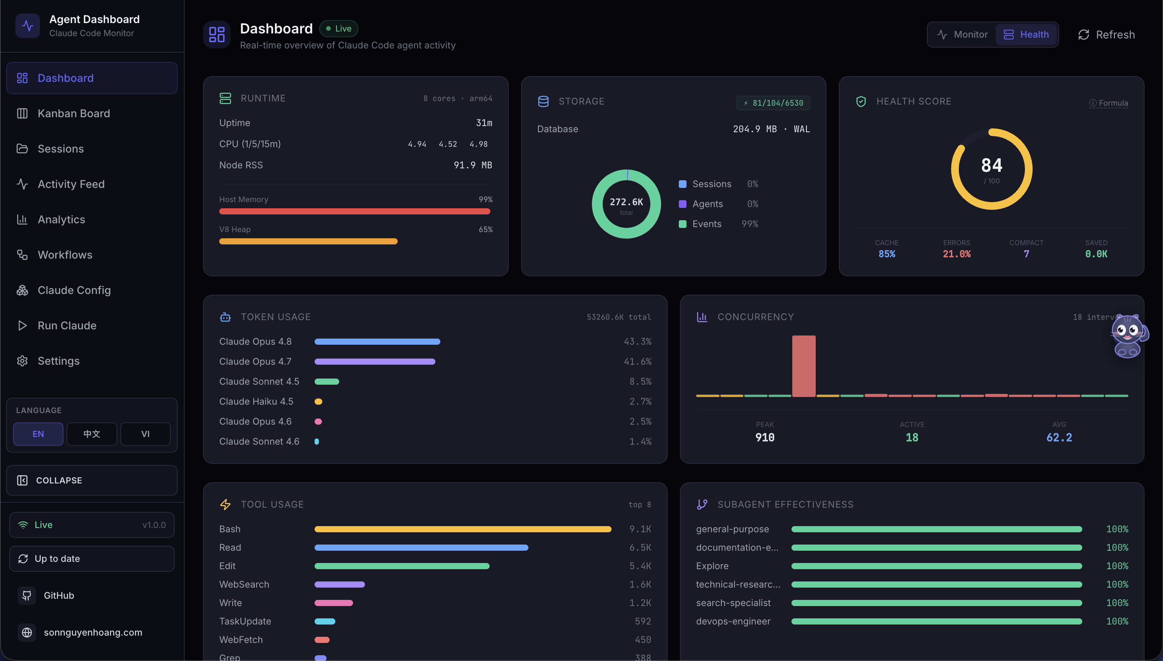This screenshot has height=661, width=1163.
Task: Switch to Health view
Action: point(1026,35)
